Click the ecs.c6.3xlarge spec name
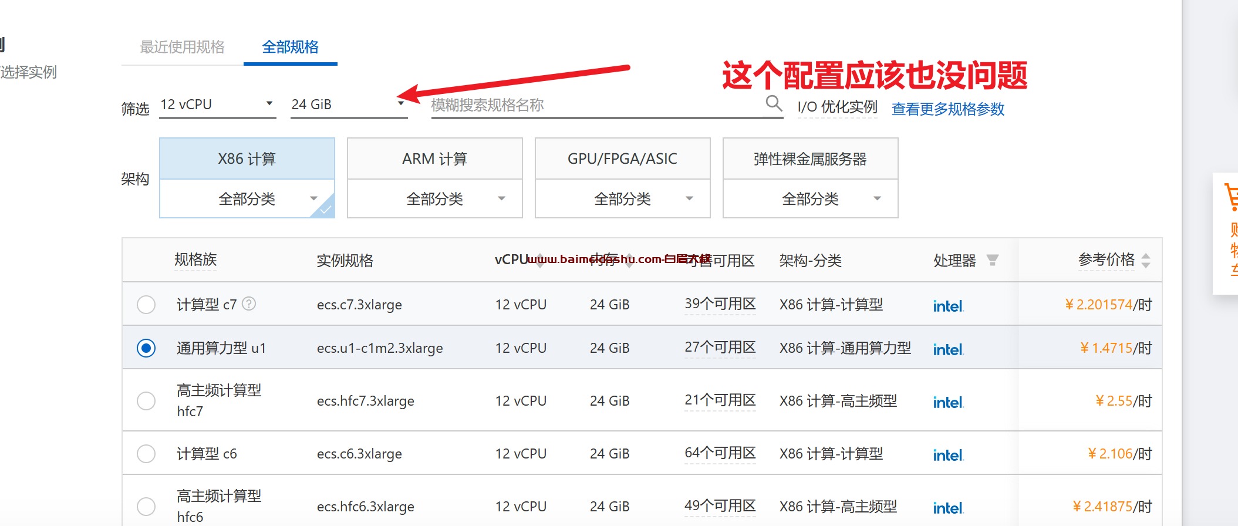The image size is (1238, 526). (x=359, y=454)
